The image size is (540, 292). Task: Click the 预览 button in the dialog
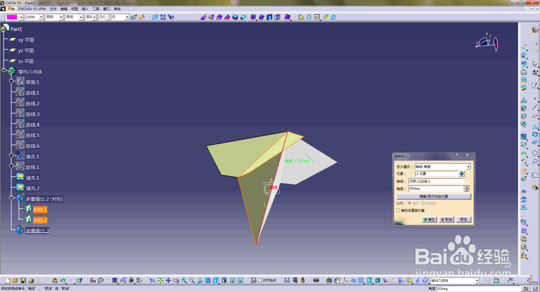click(x=463, y=219)
